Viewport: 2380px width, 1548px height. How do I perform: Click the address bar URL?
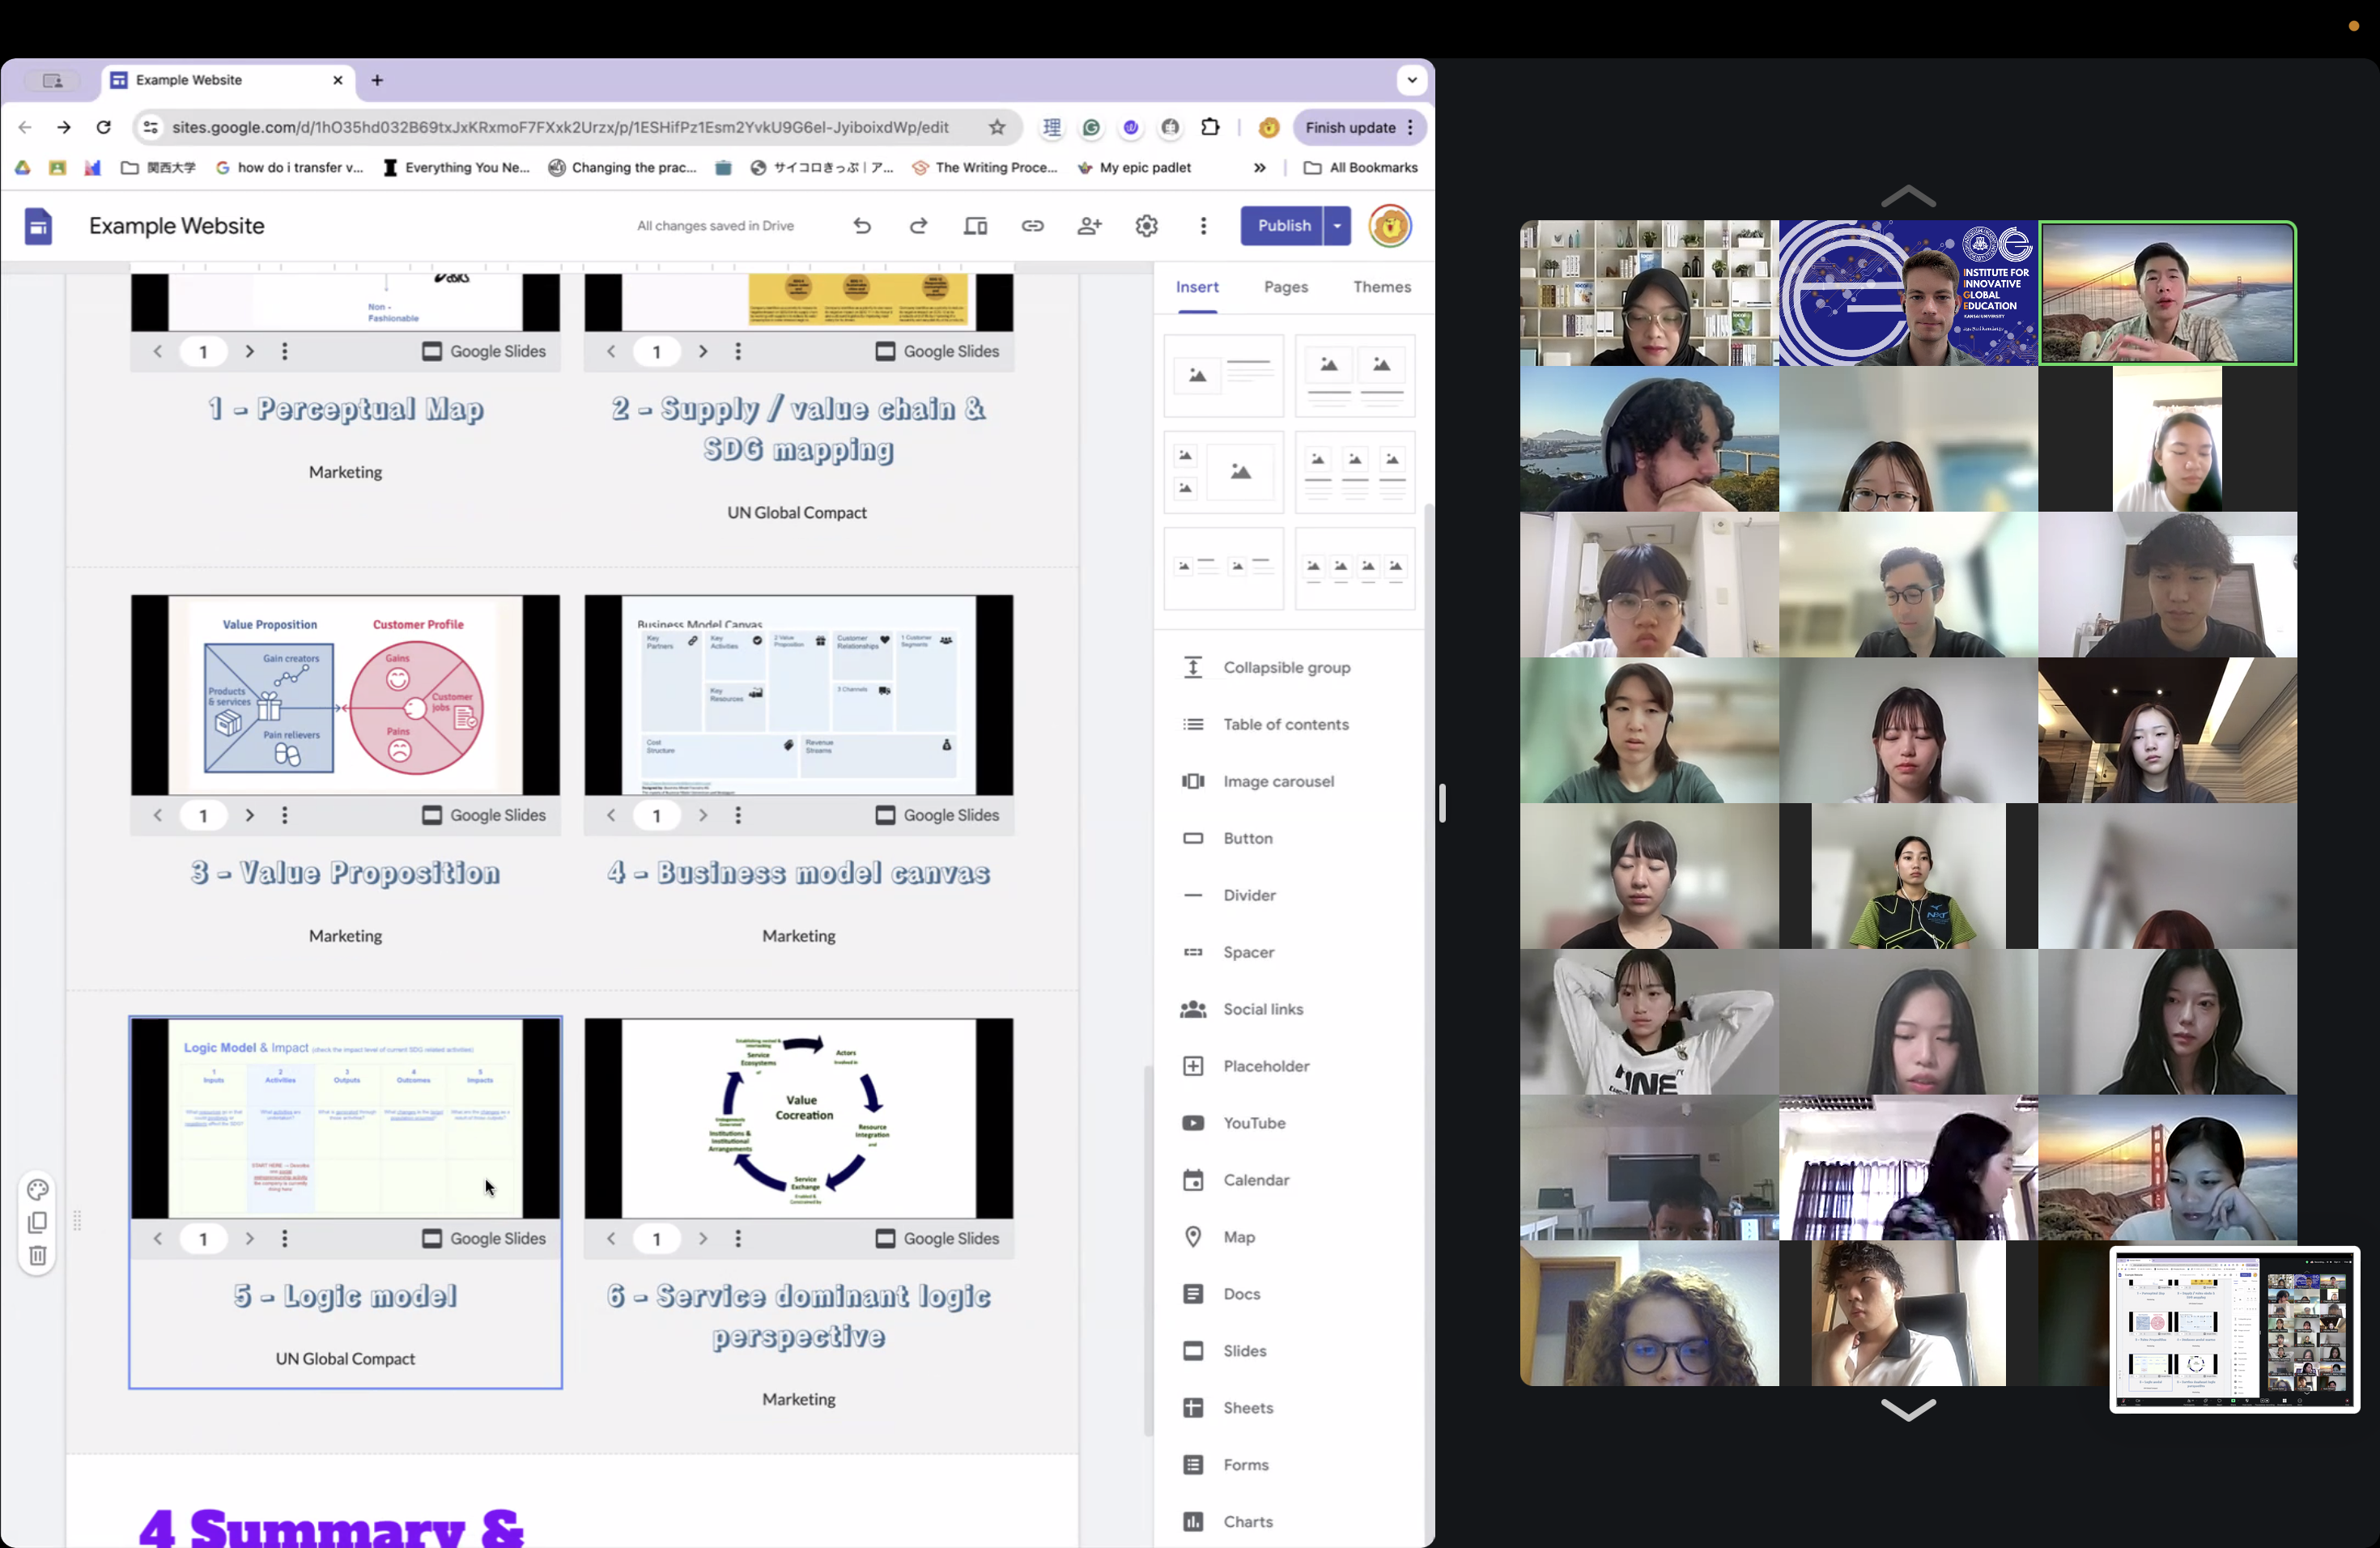560,127
